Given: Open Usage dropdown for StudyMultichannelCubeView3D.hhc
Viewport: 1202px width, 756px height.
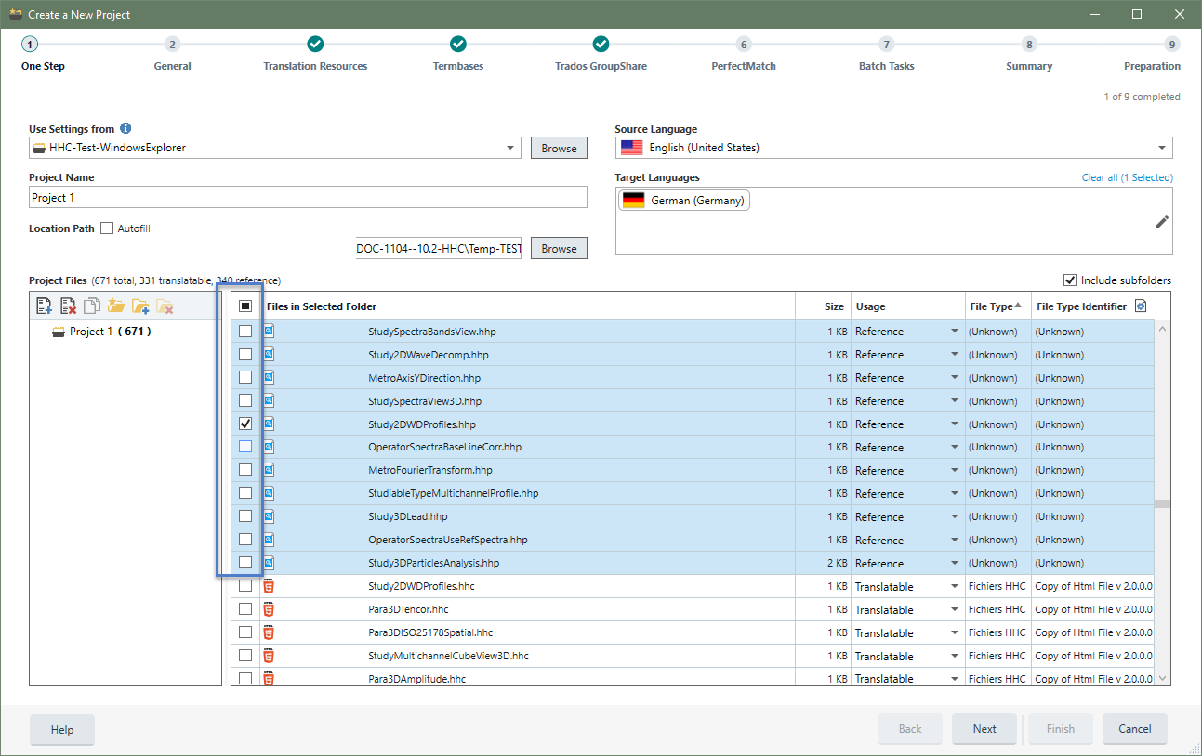Looking at the screenshot, I should click(955, 657).
